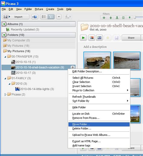Choose Invert Selection menu entry
The image size is (143, 156).
click(99, 86)
